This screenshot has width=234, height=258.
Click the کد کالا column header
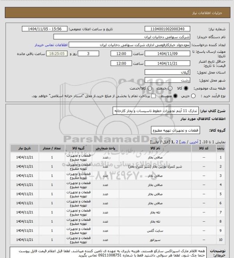tap(204, 148)
